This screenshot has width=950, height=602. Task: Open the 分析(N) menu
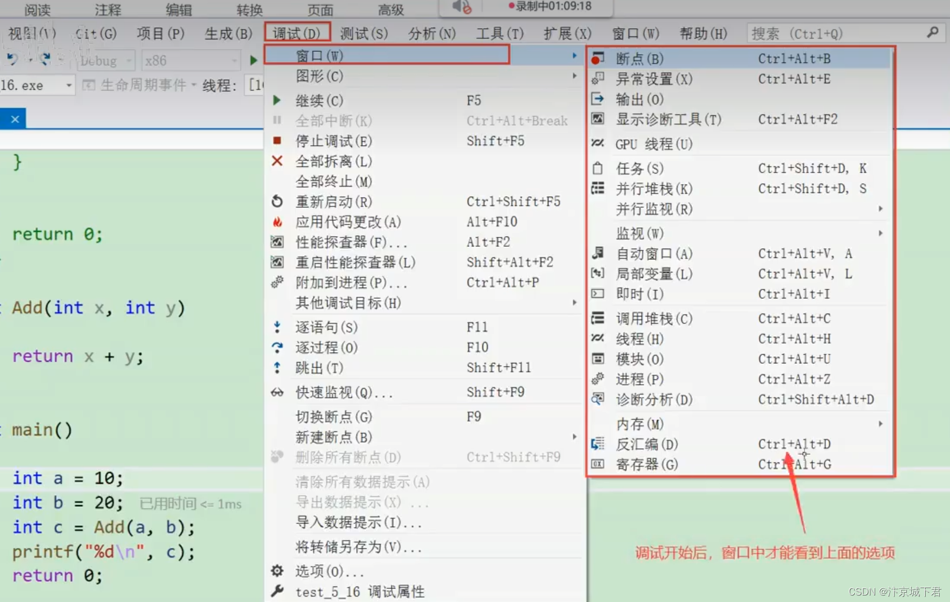tap(432, 33)
